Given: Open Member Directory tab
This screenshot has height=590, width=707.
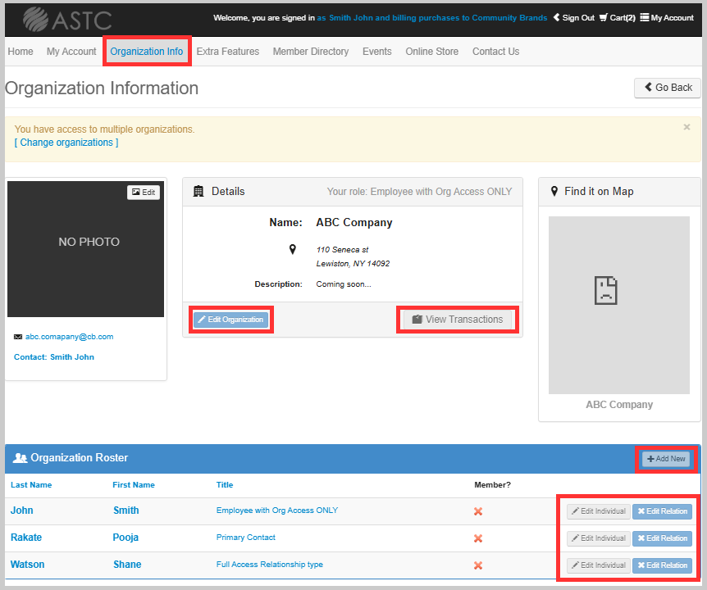Looking at the screenshot, I should (311, 52).
